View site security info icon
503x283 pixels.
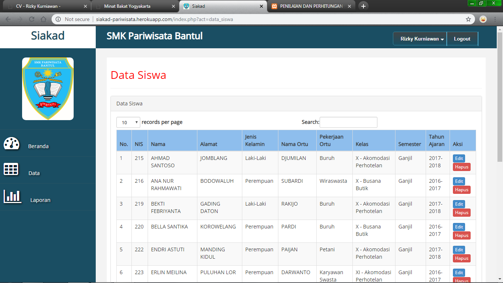tap(58, 19)
